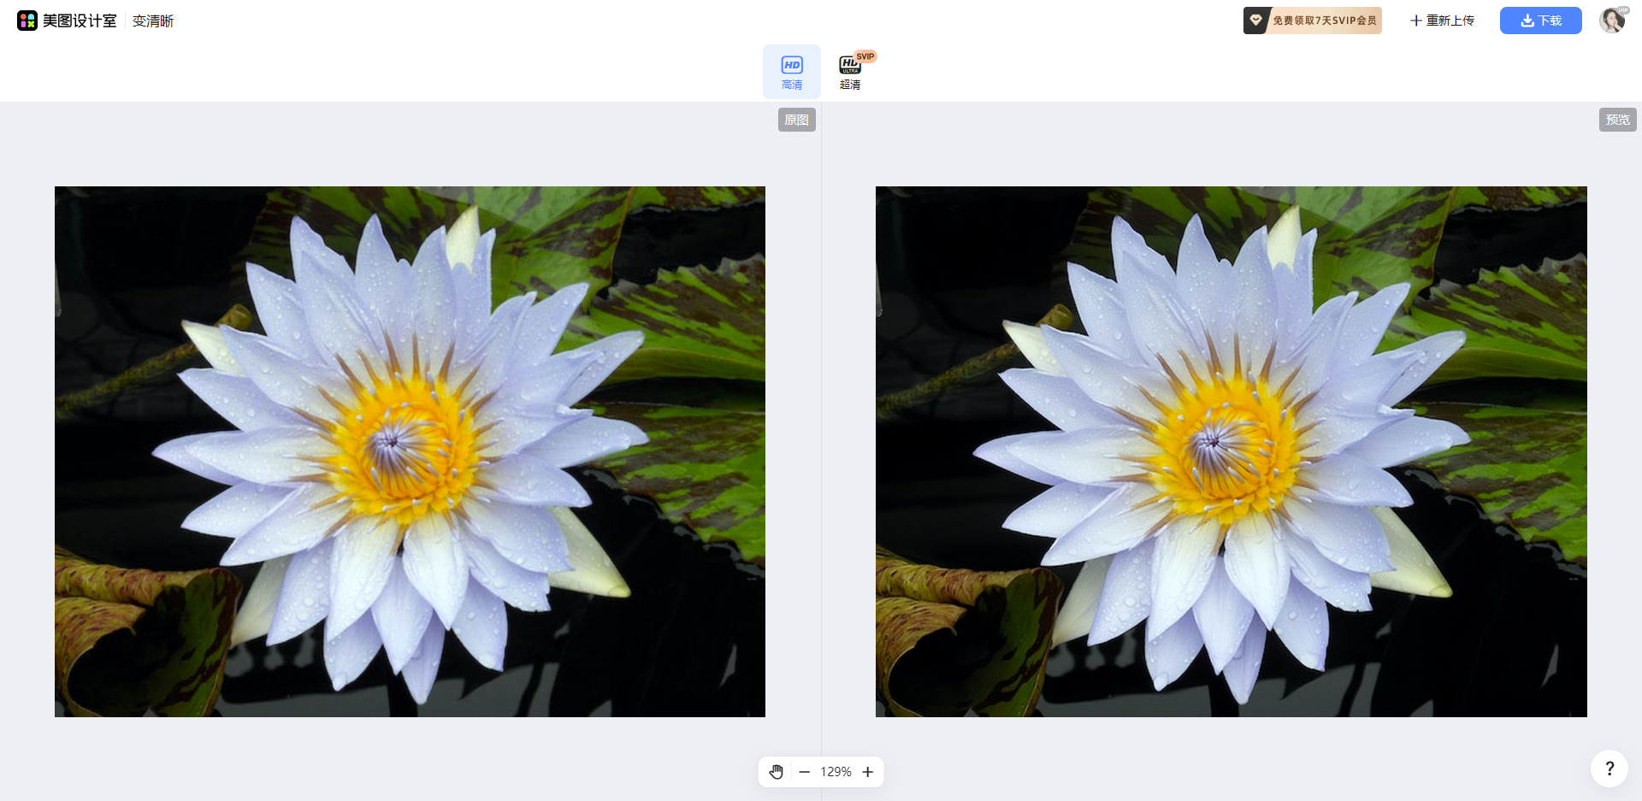This screenshot has height=801, width=1642.
Task: Open help with the question mark button
Action: point(1610,769)
